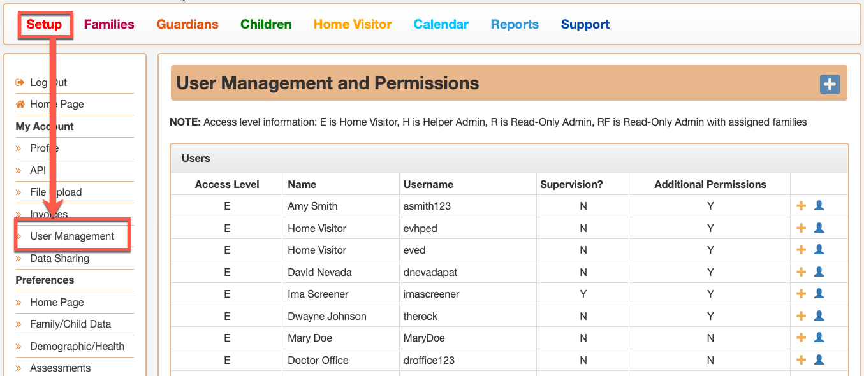Viewport: 864px width, 376px height.
Task: Open the Guardians menu
Action: point(187,24)
